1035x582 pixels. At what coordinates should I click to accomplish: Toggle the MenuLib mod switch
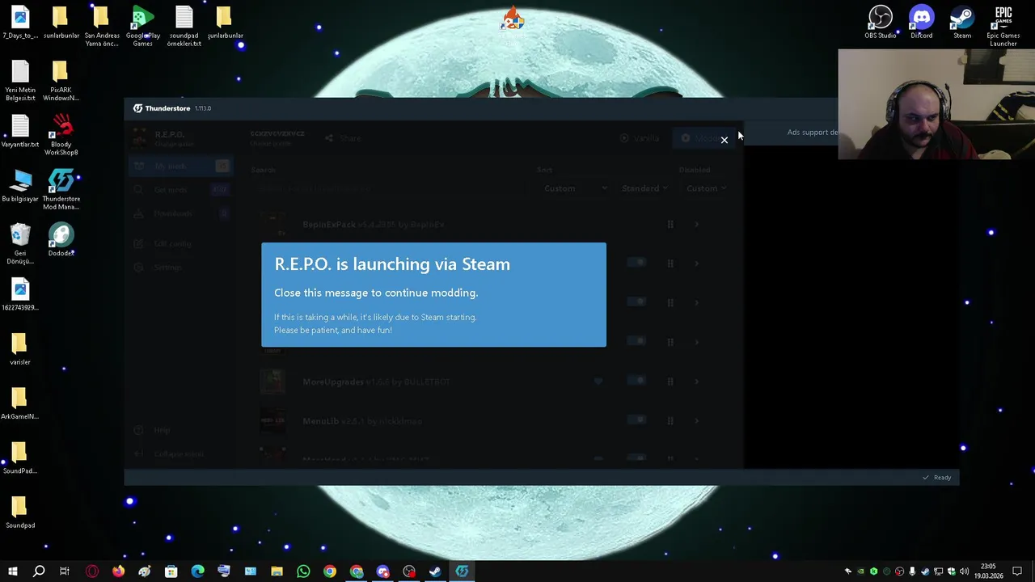point(637,420)
